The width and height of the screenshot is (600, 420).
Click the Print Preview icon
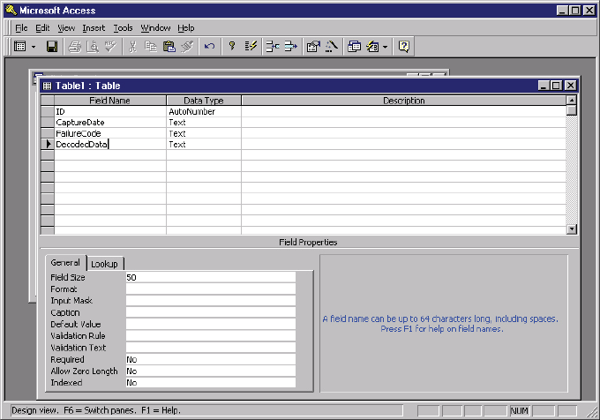click(93, 47)
